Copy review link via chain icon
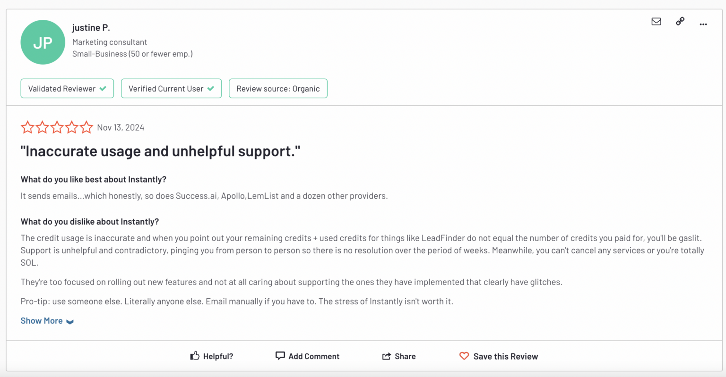Screen dimensions: 726x377 (680, 21)
